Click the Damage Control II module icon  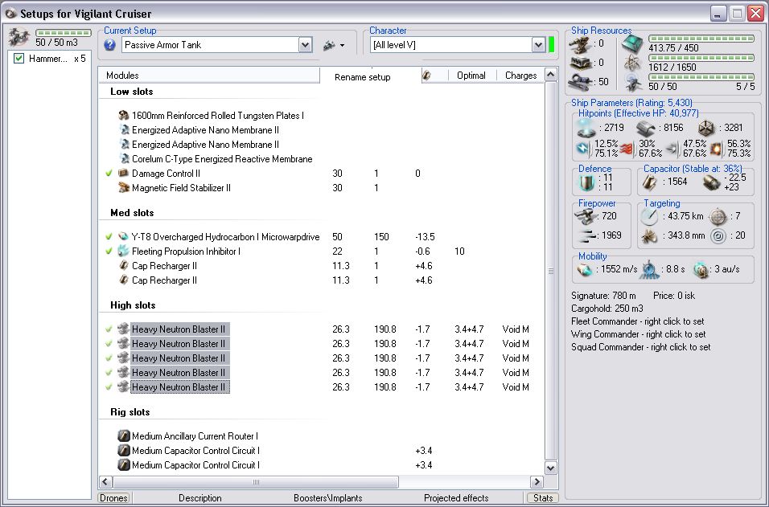point(123,174)
